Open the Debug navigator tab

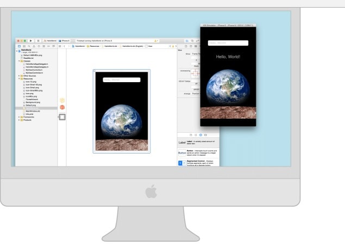coord(44,46)
